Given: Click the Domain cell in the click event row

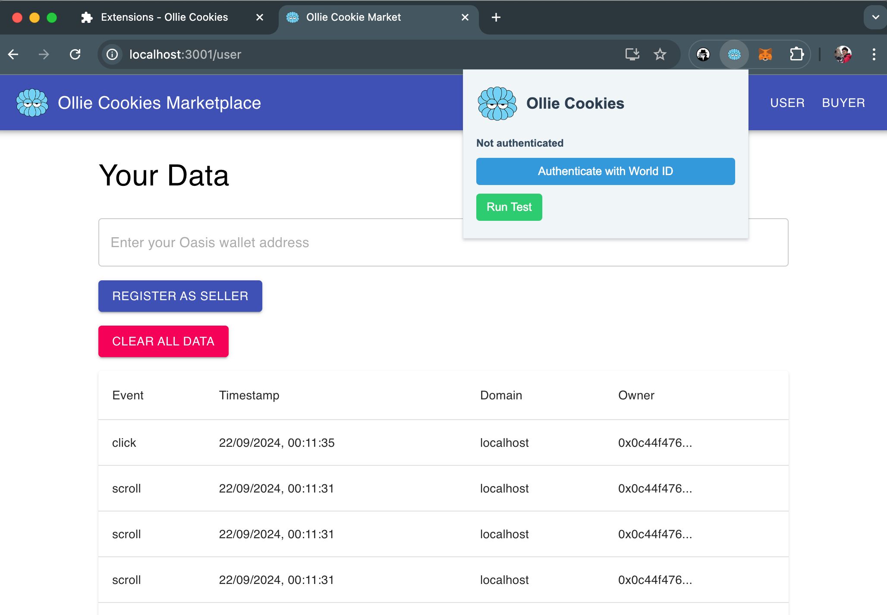Looking at the screenshot, I should click(x=504, y=442).
